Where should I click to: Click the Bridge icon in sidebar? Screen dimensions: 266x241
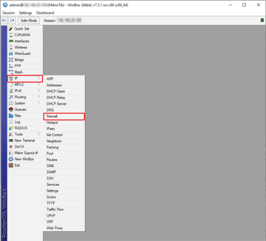11,60
